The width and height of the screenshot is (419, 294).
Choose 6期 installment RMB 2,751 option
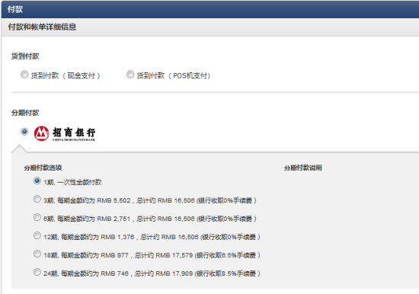pos(37,217)
